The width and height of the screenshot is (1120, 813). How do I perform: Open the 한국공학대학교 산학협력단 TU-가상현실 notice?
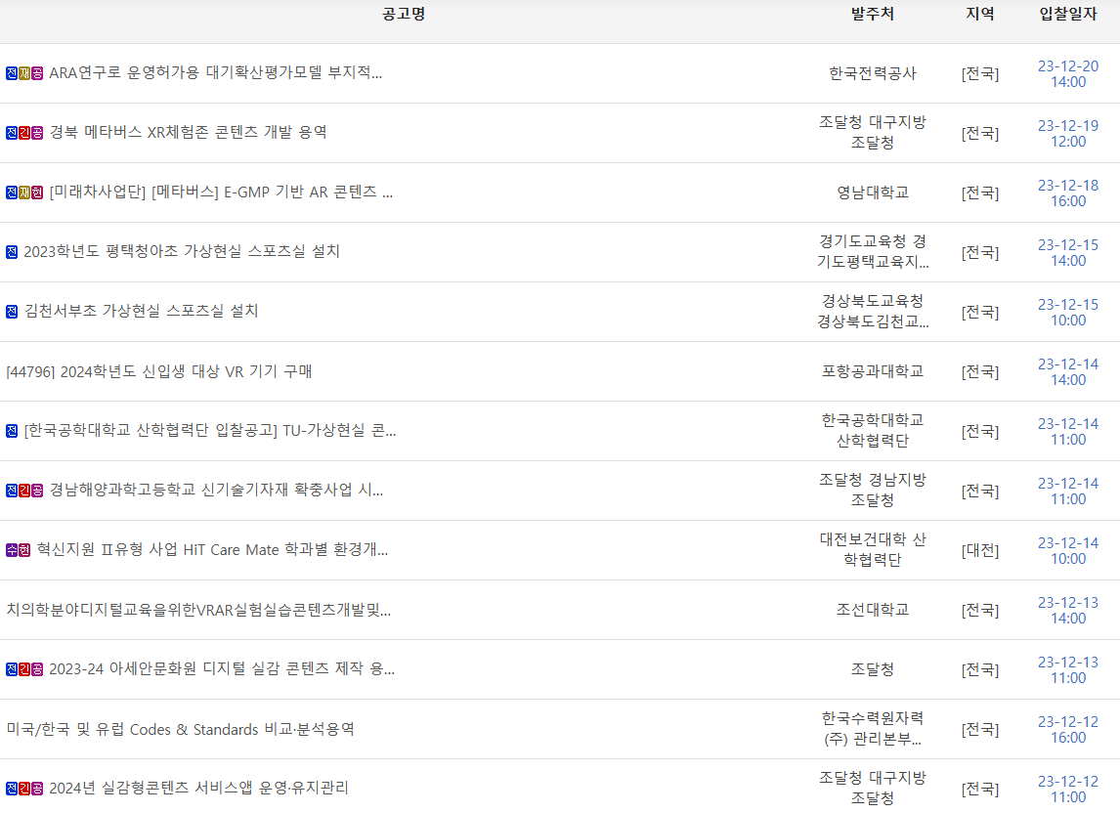click(210, 430)
